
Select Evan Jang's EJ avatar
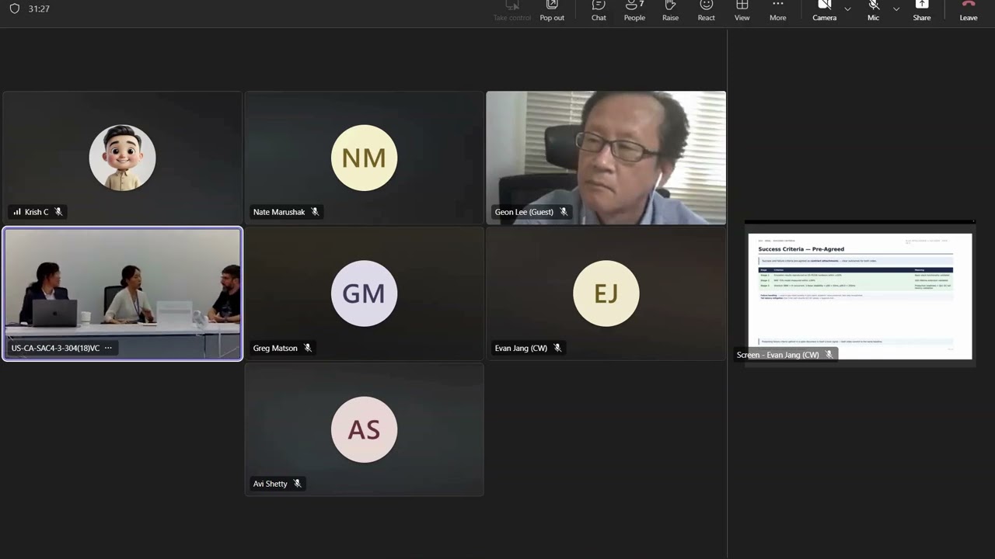point(606,293)
